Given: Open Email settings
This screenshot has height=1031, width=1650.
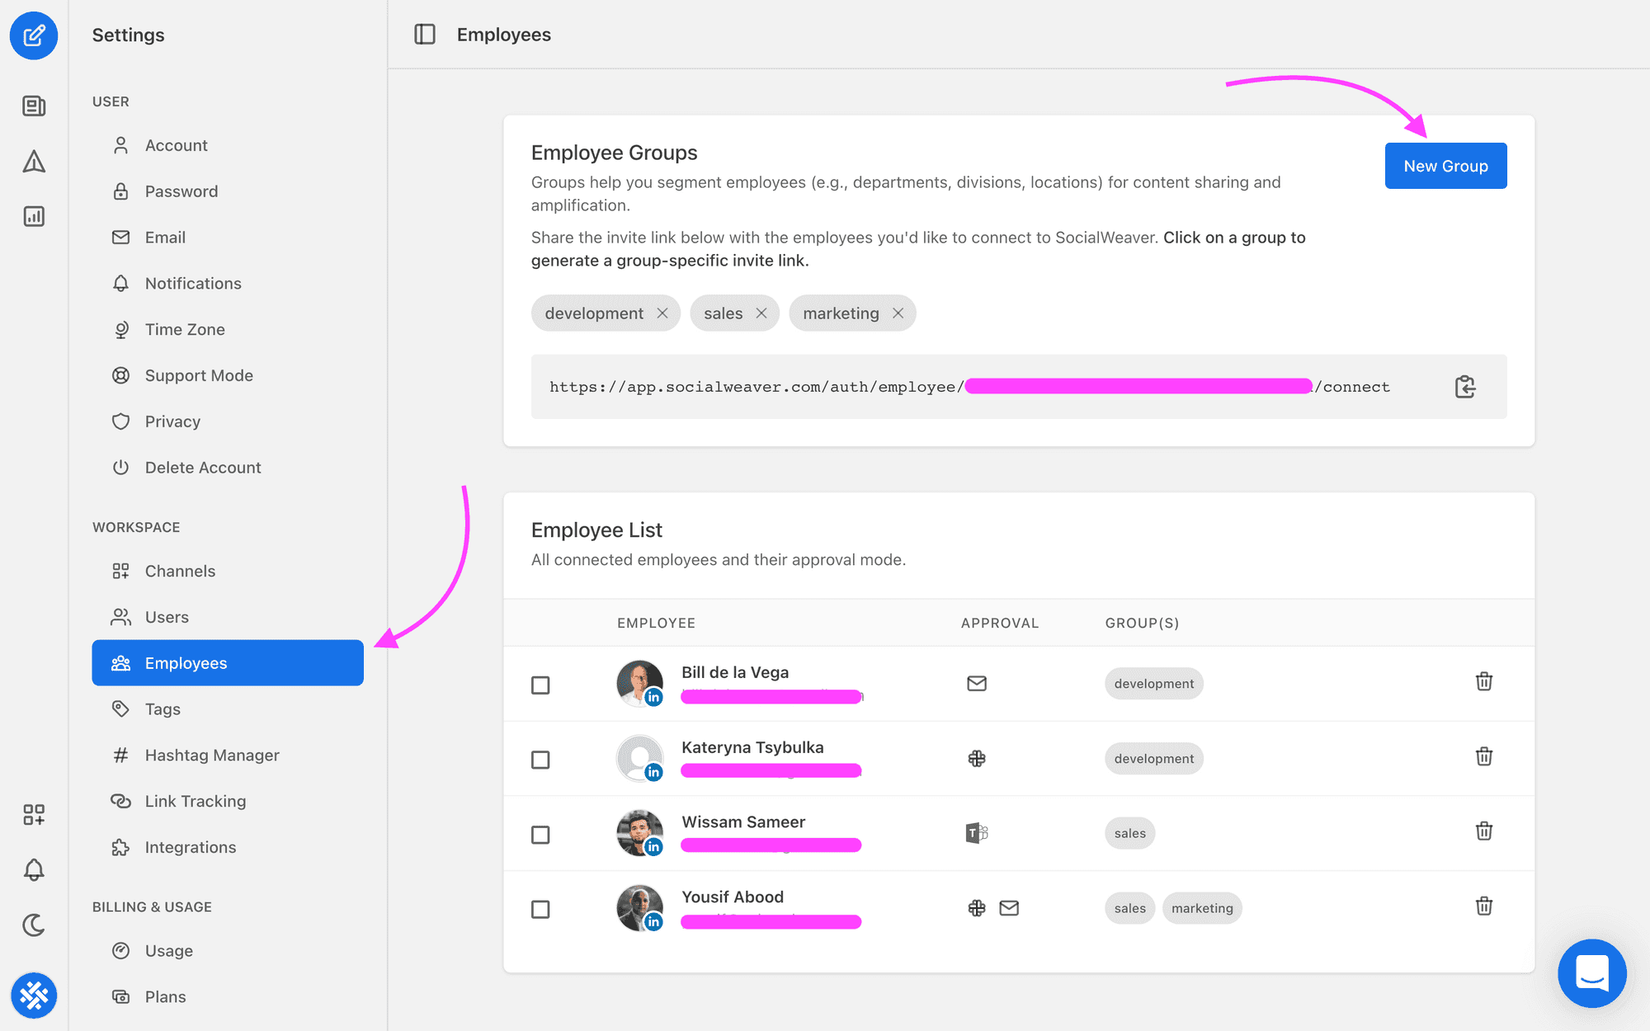Looking at the screenshot, I should point(228,238).
